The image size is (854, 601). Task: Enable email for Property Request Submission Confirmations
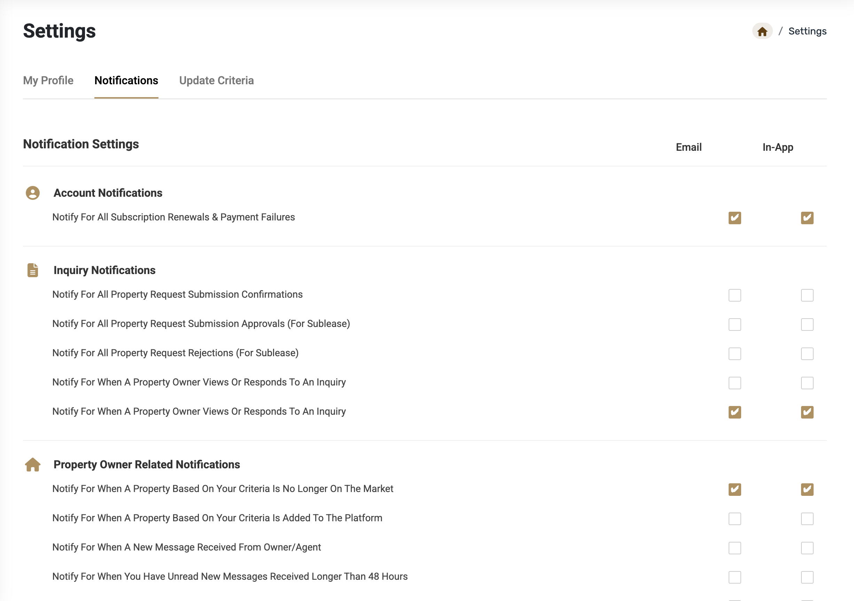pos(735,295)
